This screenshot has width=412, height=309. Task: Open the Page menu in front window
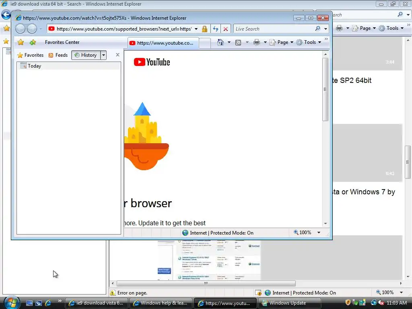coord(281,42)
